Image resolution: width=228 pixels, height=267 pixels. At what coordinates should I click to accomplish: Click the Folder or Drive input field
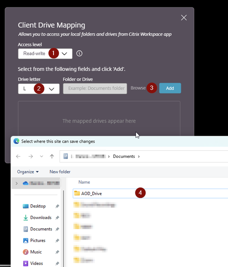coord(95,88)
